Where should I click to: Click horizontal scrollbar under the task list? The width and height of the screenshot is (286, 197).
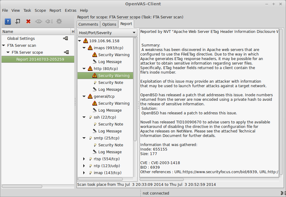[x=22, y=186]
